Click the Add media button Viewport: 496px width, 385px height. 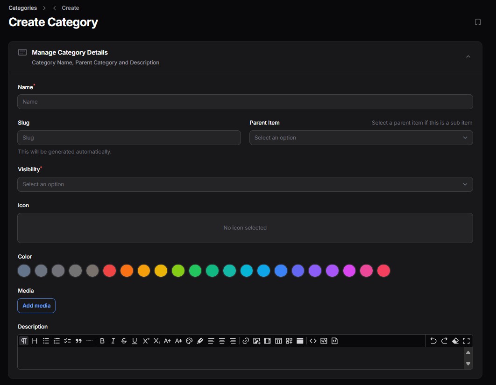click(36, 306)
